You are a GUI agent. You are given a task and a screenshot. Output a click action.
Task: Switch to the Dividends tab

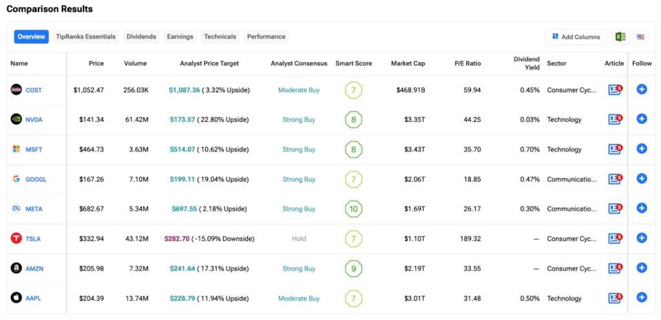click(141, 36)
